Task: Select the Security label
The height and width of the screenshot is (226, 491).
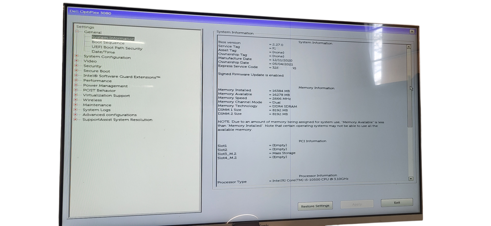Action: tap(92, 66)
